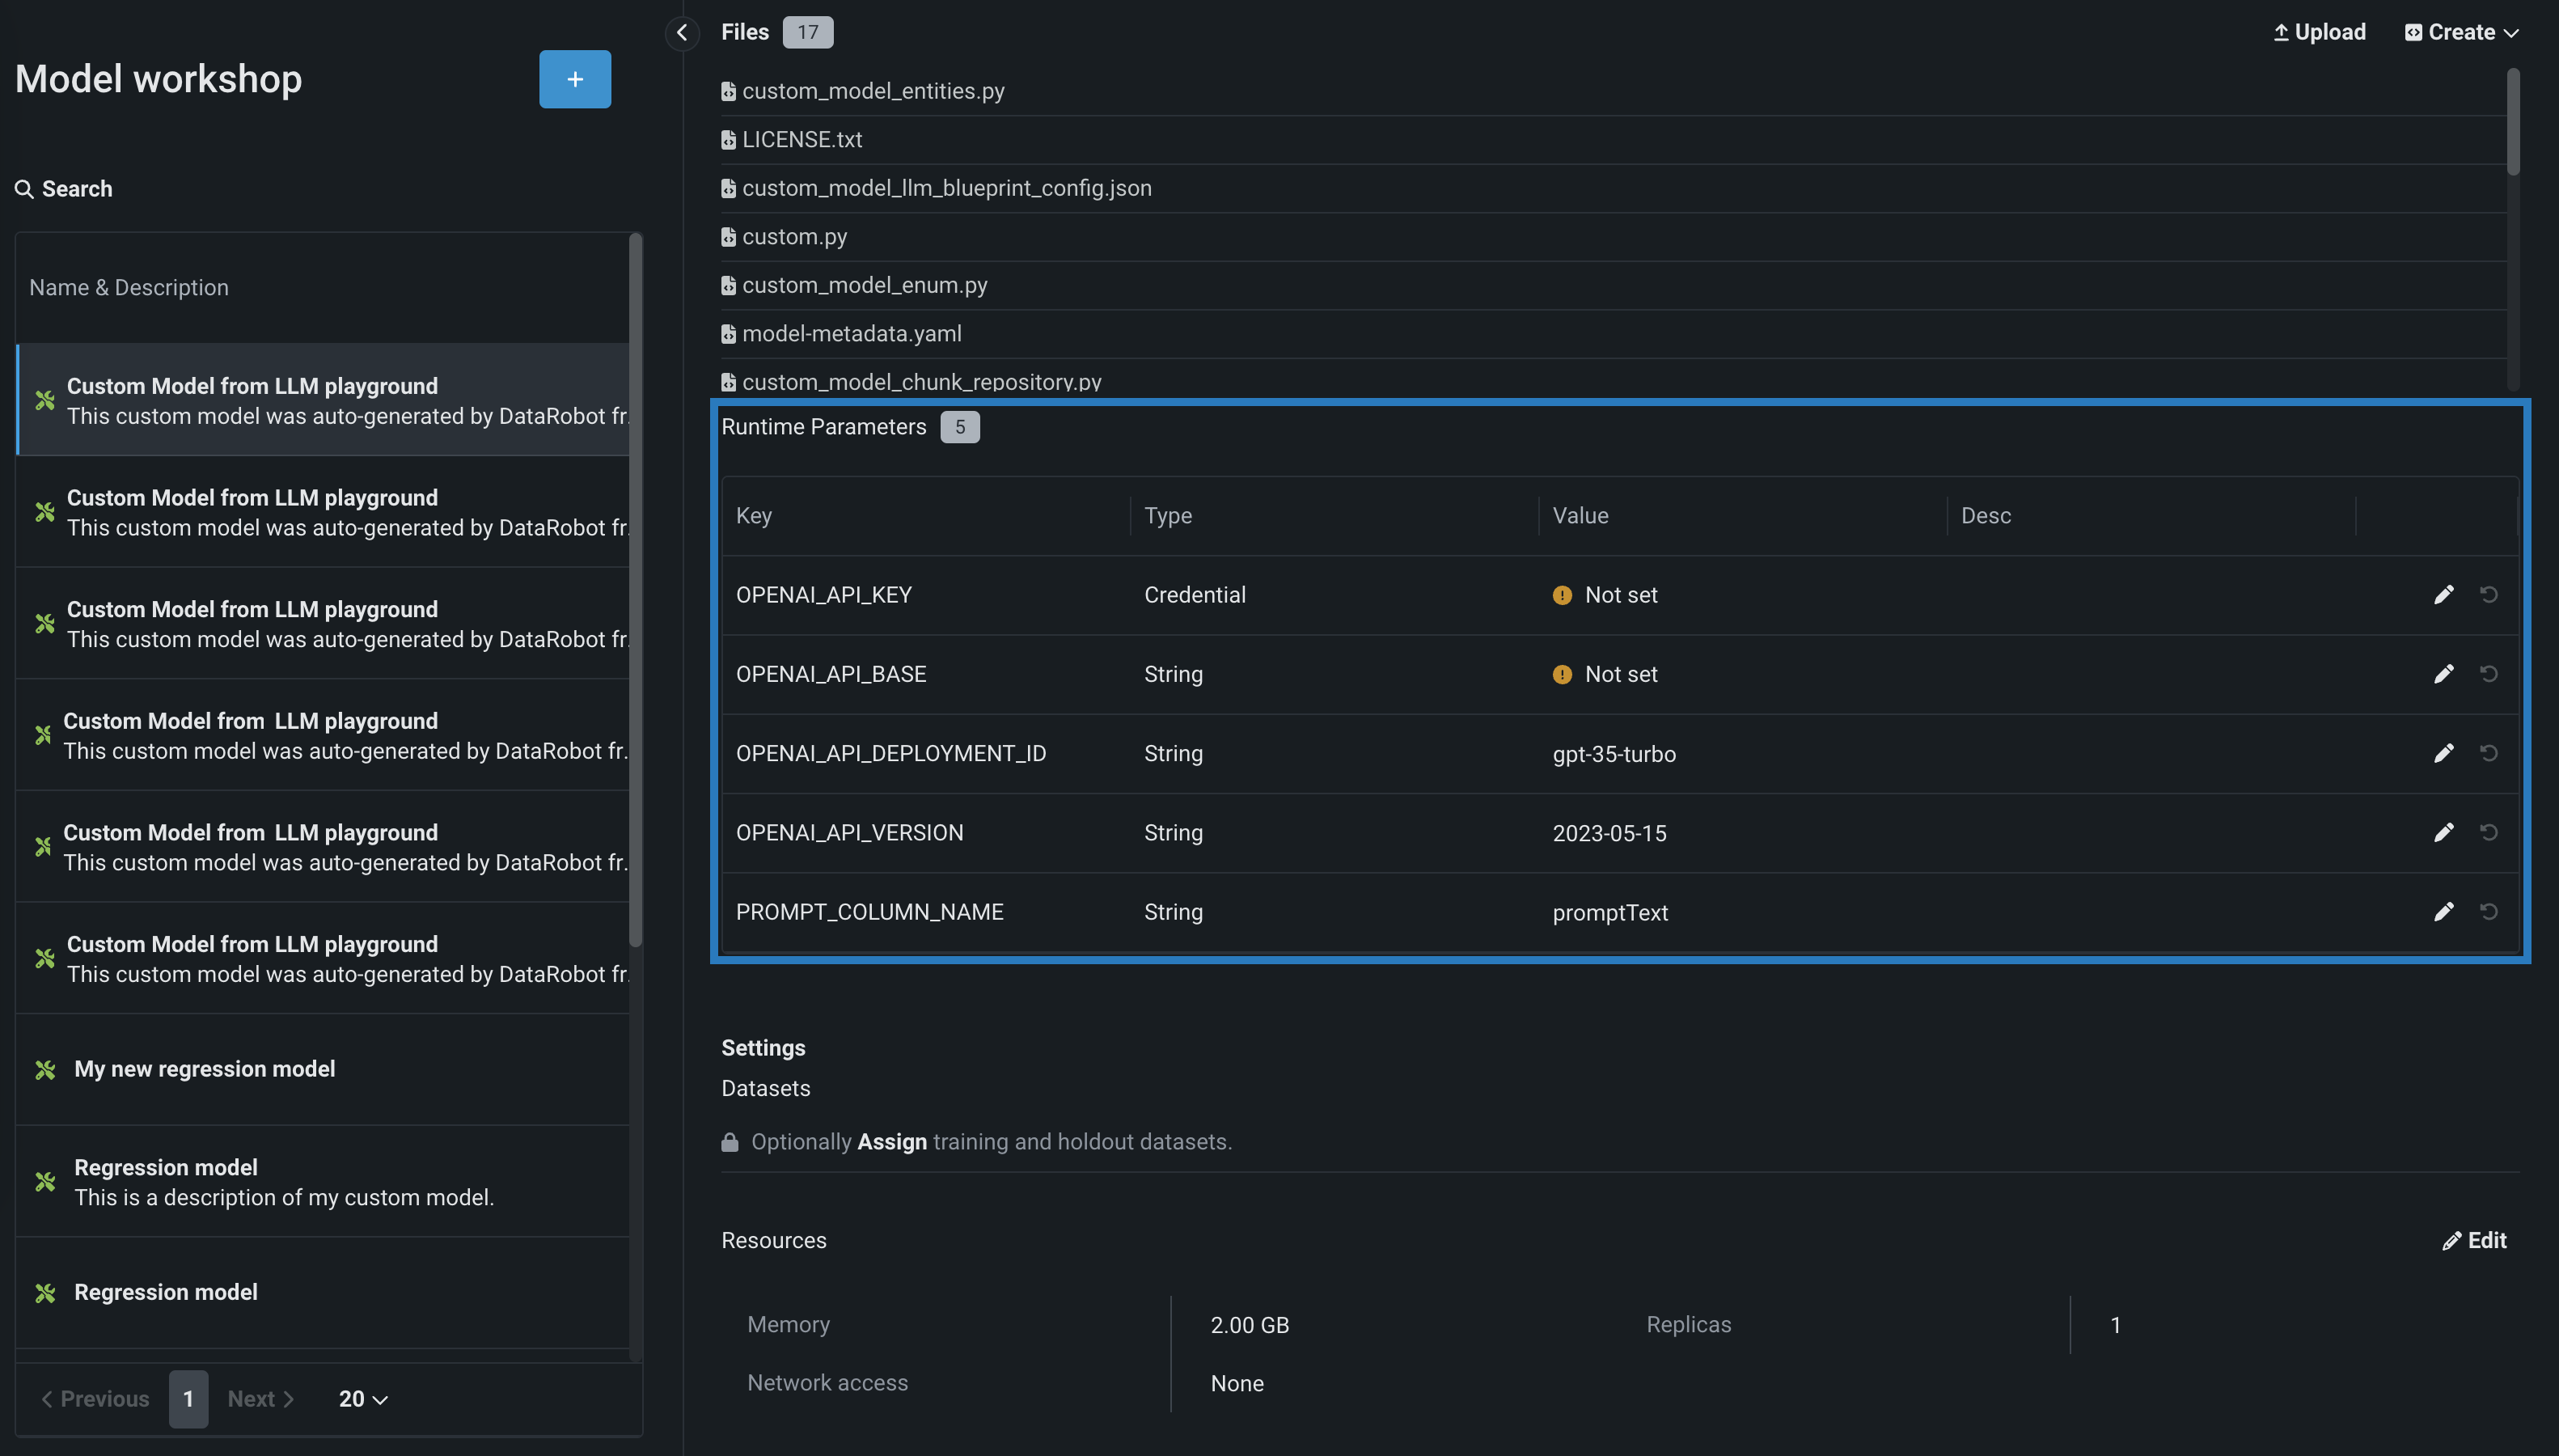This screenshot has width=2559, height=1456.
Task: Open the Create dropdown menu
Action: click(2461, 32)
